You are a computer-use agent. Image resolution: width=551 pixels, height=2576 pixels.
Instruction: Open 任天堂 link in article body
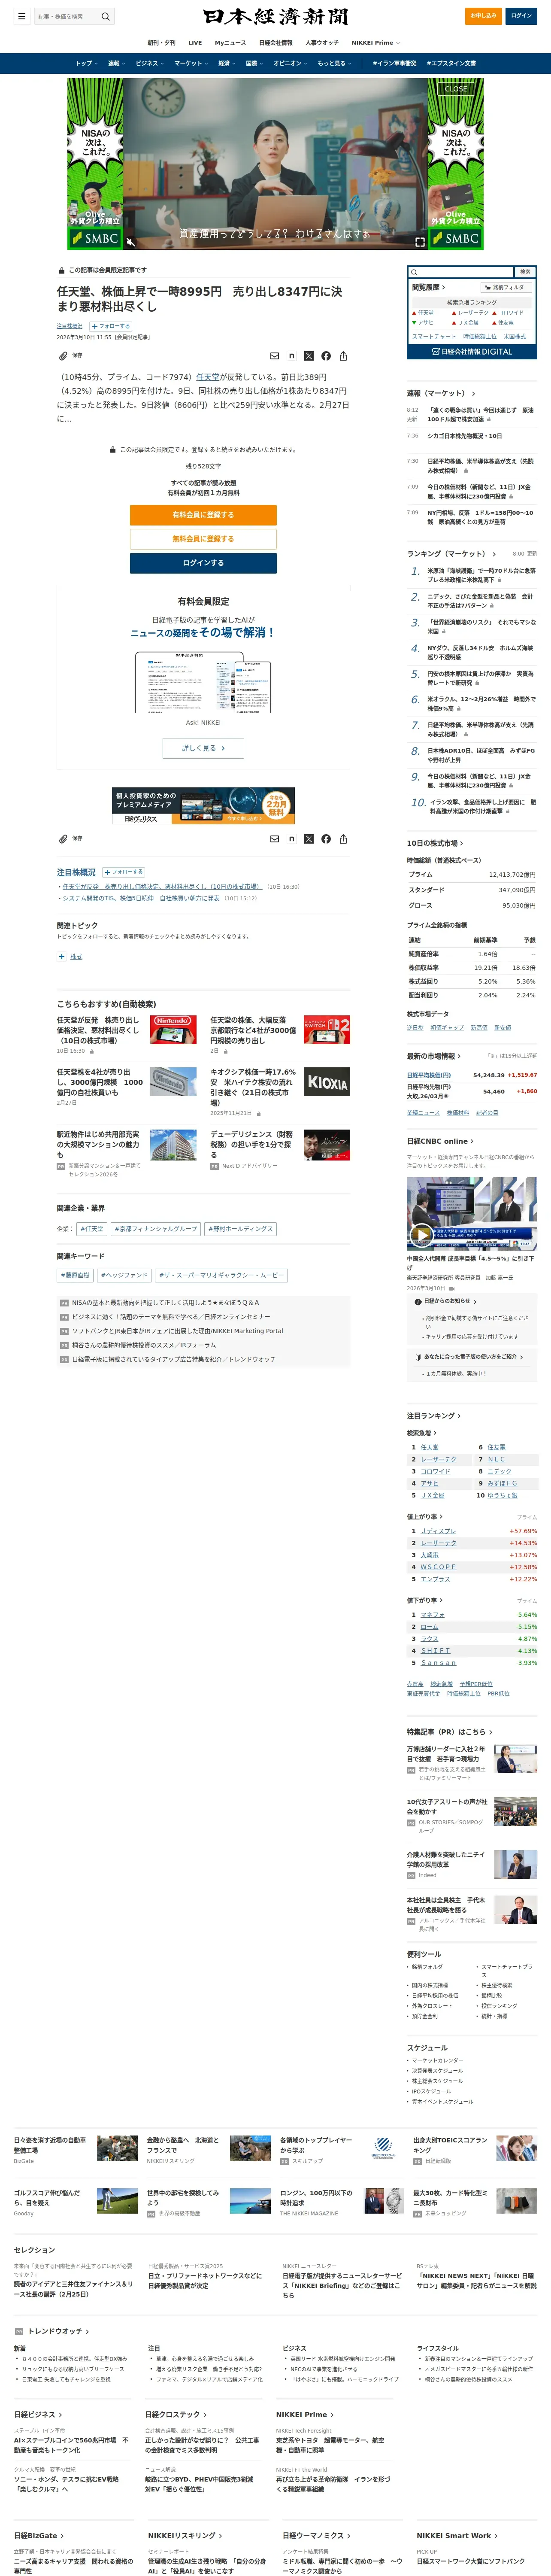(208, 377)
